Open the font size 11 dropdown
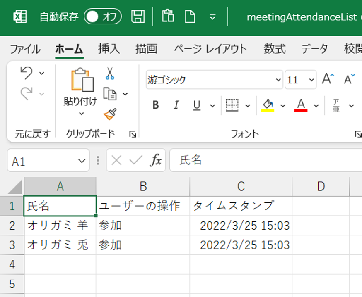 click(x=311, y=80)
